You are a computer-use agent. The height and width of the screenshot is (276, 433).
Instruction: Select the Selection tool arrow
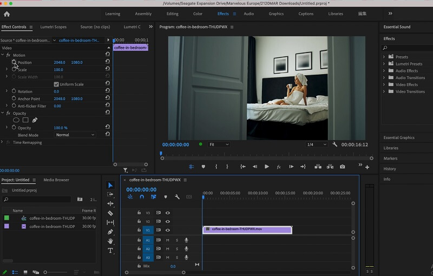click(x=110, y=185)
